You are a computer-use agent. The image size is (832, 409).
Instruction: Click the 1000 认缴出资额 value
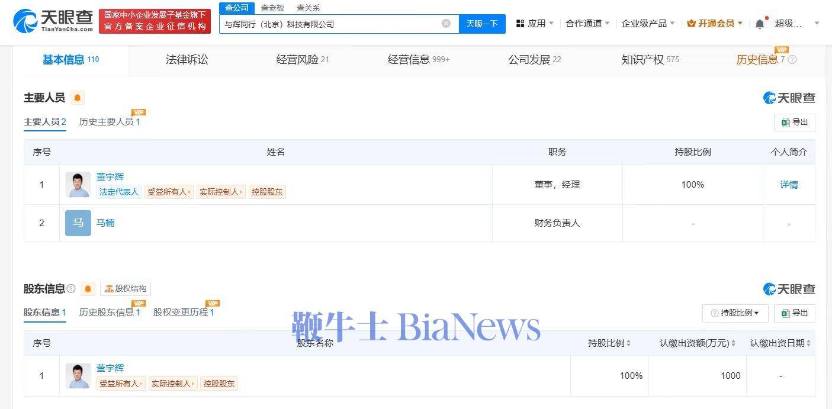tap(731, 376)
